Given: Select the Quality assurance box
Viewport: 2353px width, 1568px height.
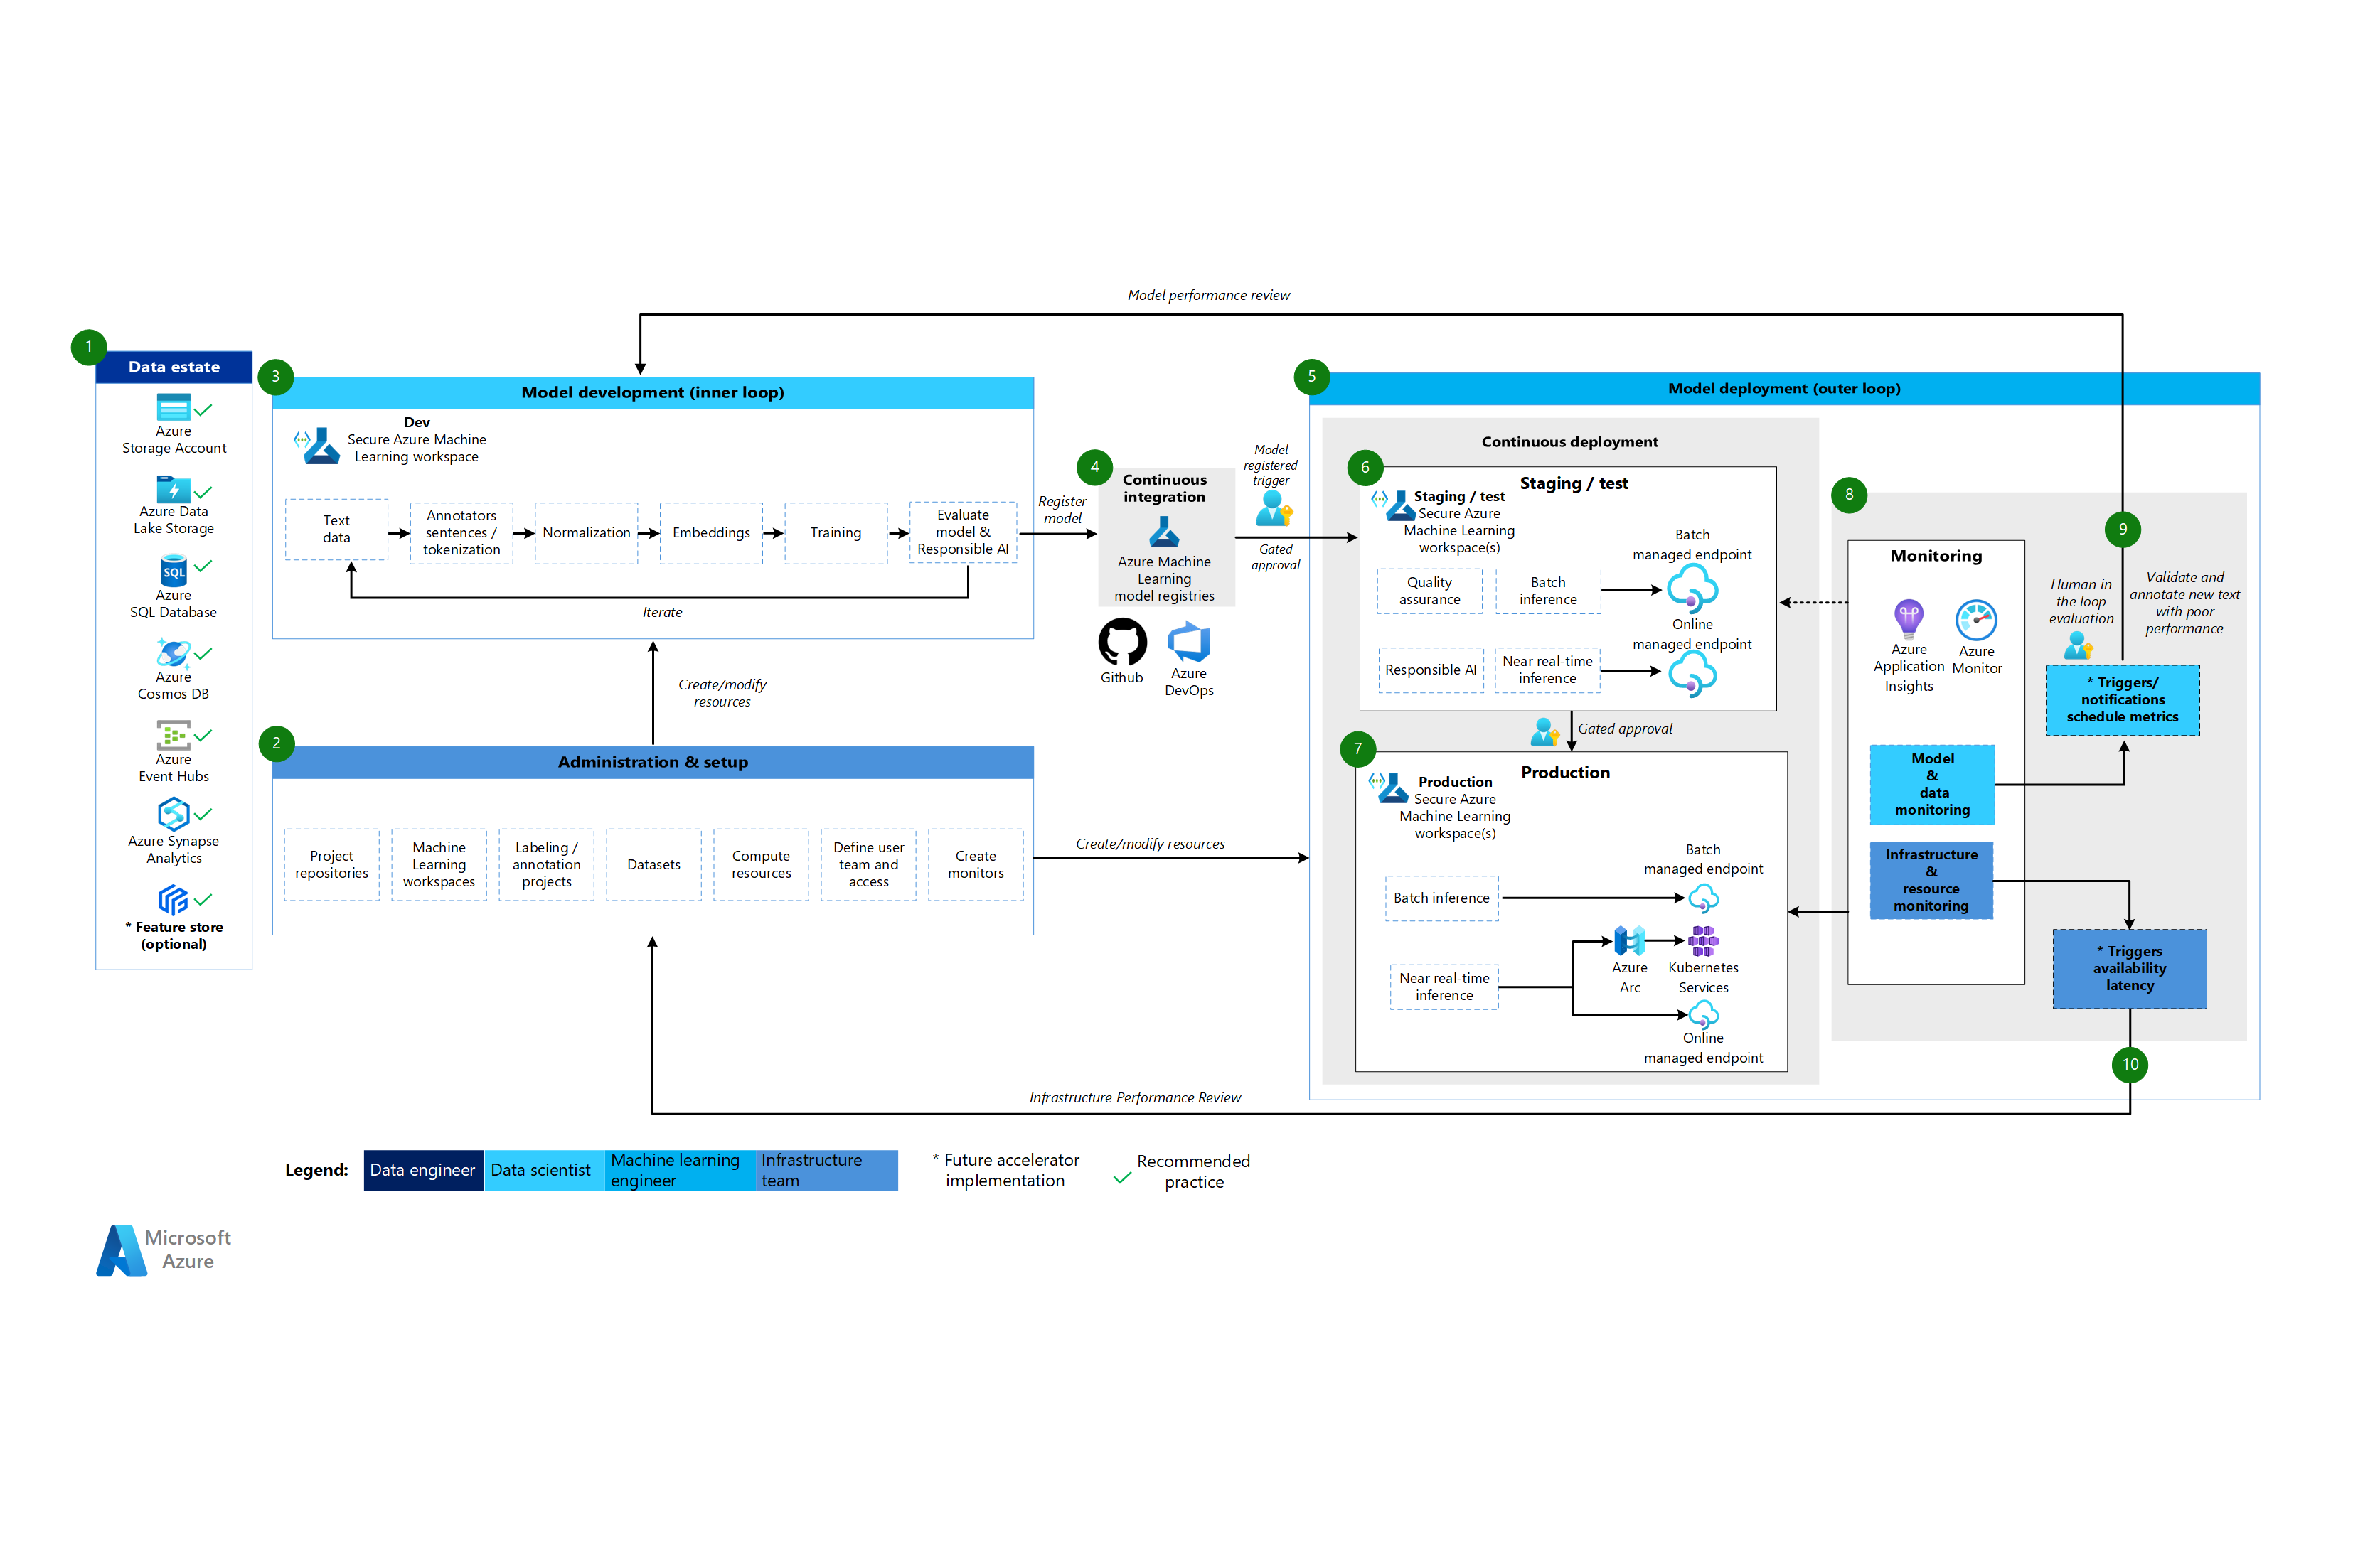Looking at the screenshot, I should click(1429, 591).
